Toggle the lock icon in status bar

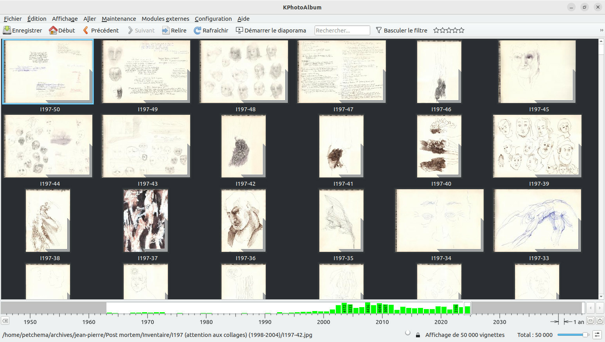(x=418, y=335)
